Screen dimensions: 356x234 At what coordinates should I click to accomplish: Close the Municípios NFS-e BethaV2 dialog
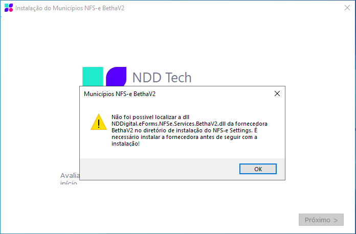277,93
